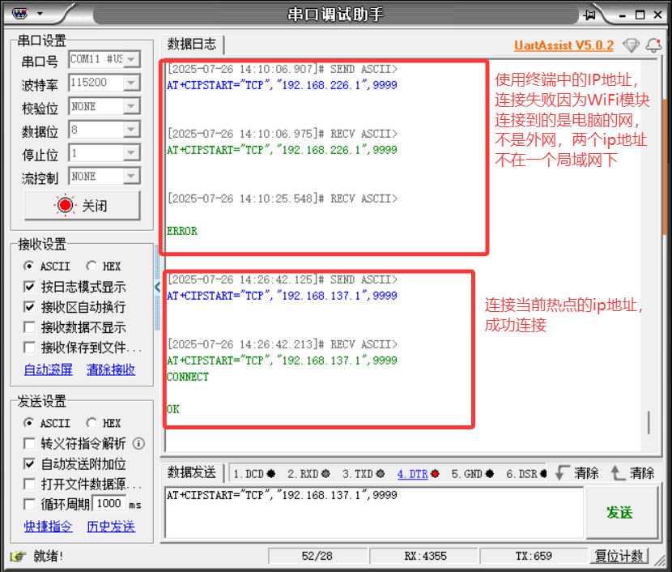Select ASCII in 发送设置
Viewport: 672px width, 572px height.
47,423
